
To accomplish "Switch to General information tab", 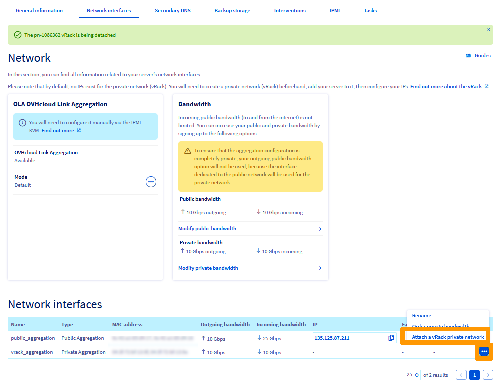I will click(x=39, y=10).
